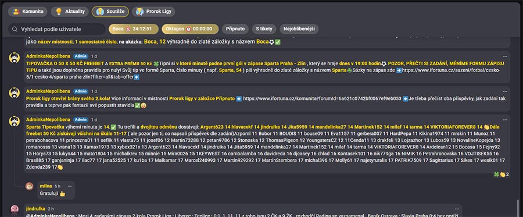Click the AdminkaNepolibena name on the Sparta results post
The height and width of the screenshot is (217, 523).
[x=48, y=119]
